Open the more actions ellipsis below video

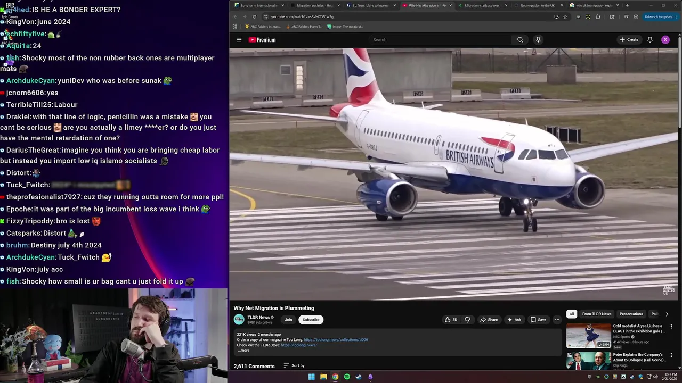tap(557, 320)
